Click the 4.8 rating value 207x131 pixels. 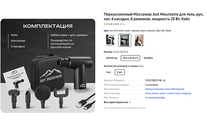point(106,24)
